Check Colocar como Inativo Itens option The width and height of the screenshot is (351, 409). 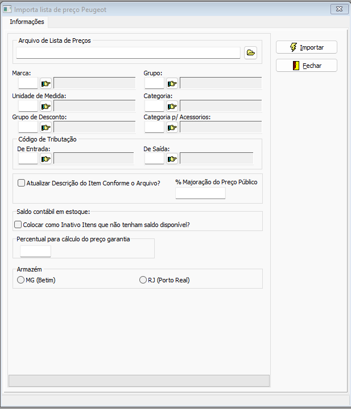(18, 225)
